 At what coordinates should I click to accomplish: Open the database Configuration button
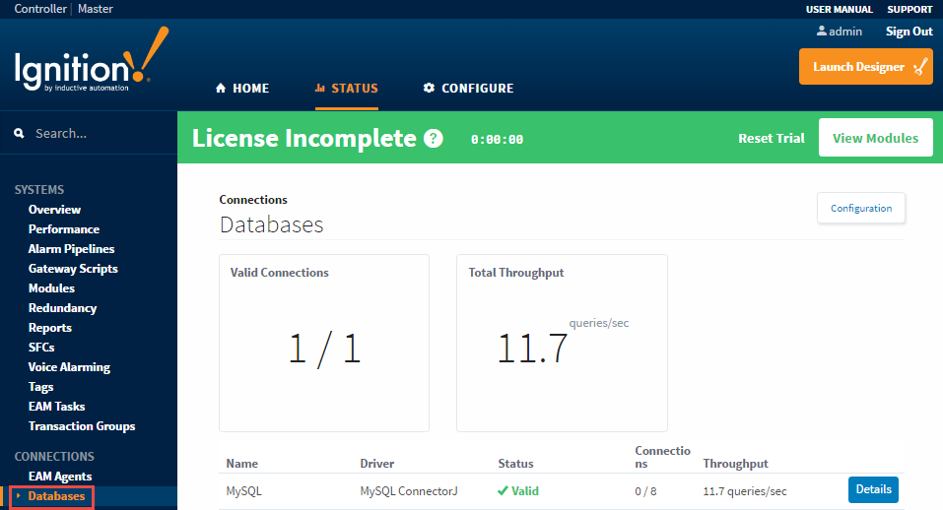(860, 208)
